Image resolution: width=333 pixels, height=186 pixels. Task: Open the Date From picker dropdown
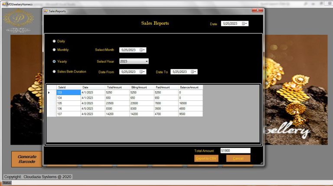coord(142,72)
